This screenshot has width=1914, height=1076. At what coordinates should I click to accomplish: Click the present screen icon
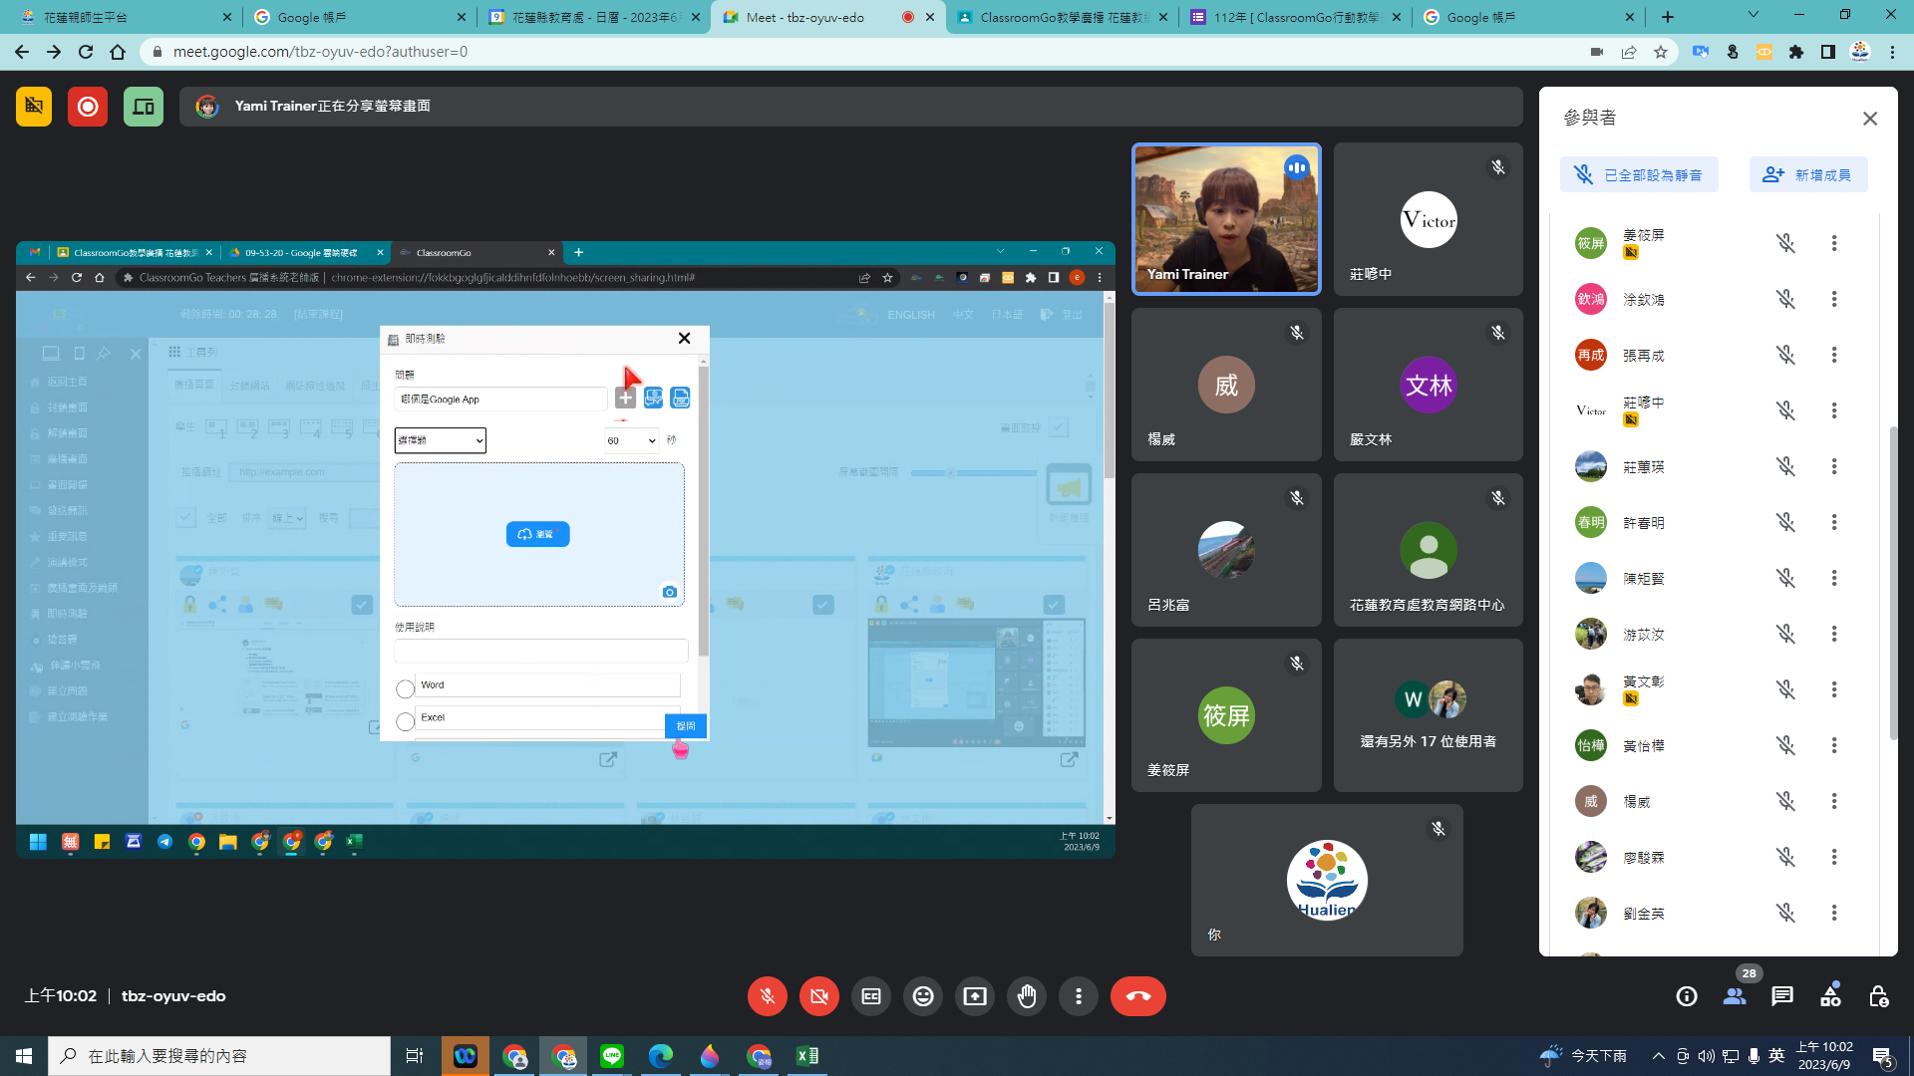click(974, 996)
